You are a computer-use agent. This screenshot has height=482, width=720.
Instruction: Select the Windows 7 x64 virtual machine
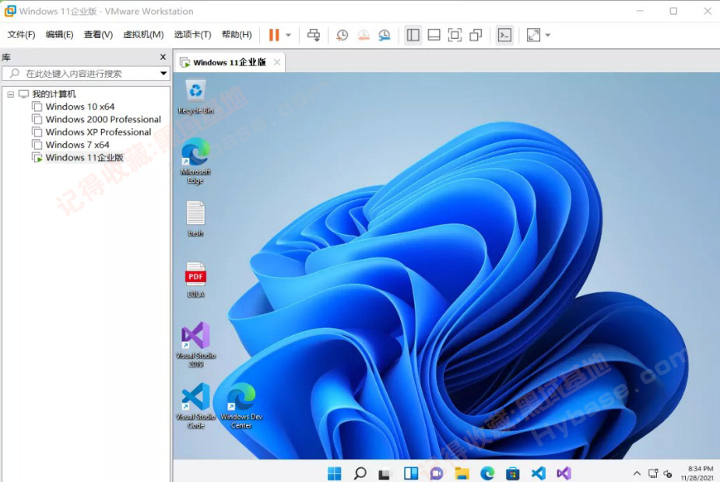click(77, 145)
